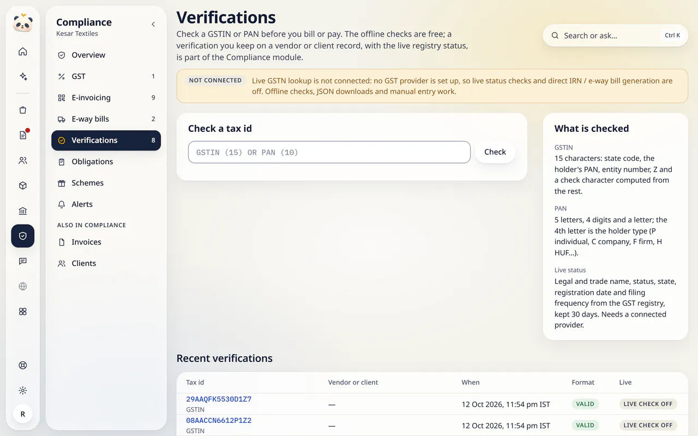Open the apps grid icon in the rail
Viewport: 698px width, 436px height.
(23, 312)
